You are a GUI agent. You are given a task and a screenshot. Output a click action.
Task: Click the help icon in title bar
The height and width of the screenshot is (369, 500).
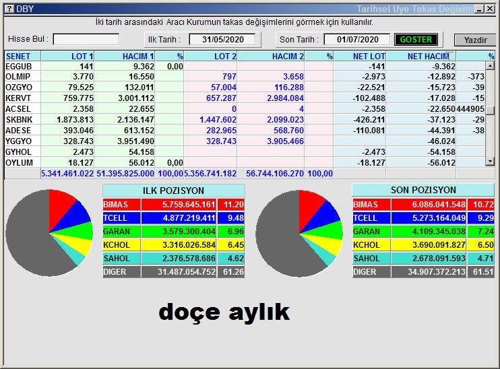[10, 9]
